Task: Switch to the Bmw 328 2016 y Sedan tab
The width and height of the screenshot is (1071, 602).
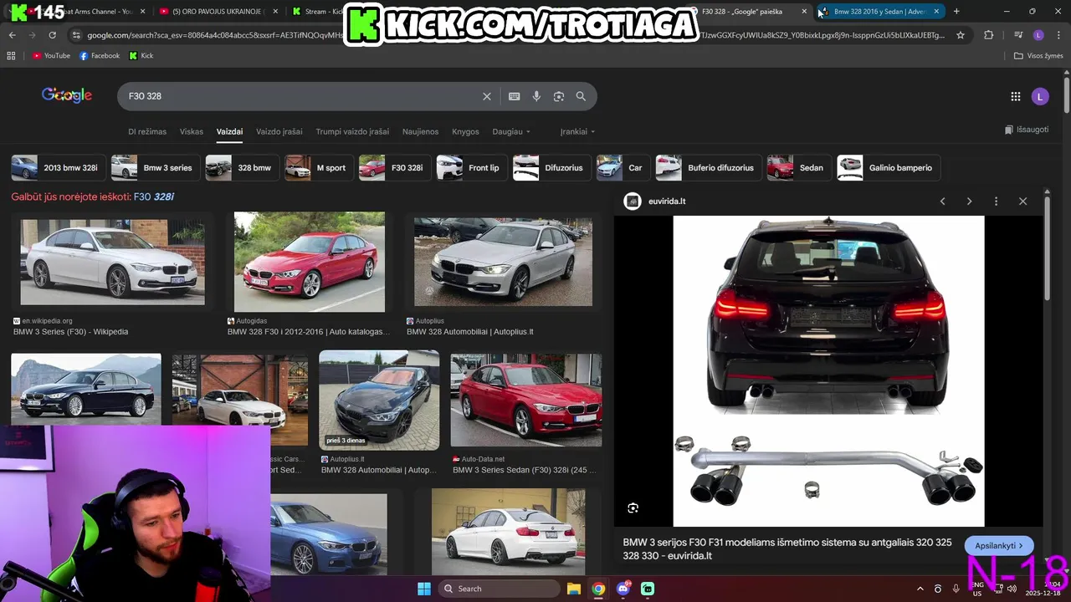Action: tap(879, 12)
